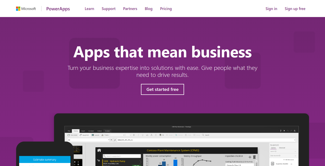
Task: Switch to the Home ribbon tab
Action: (x=76, y=131)
